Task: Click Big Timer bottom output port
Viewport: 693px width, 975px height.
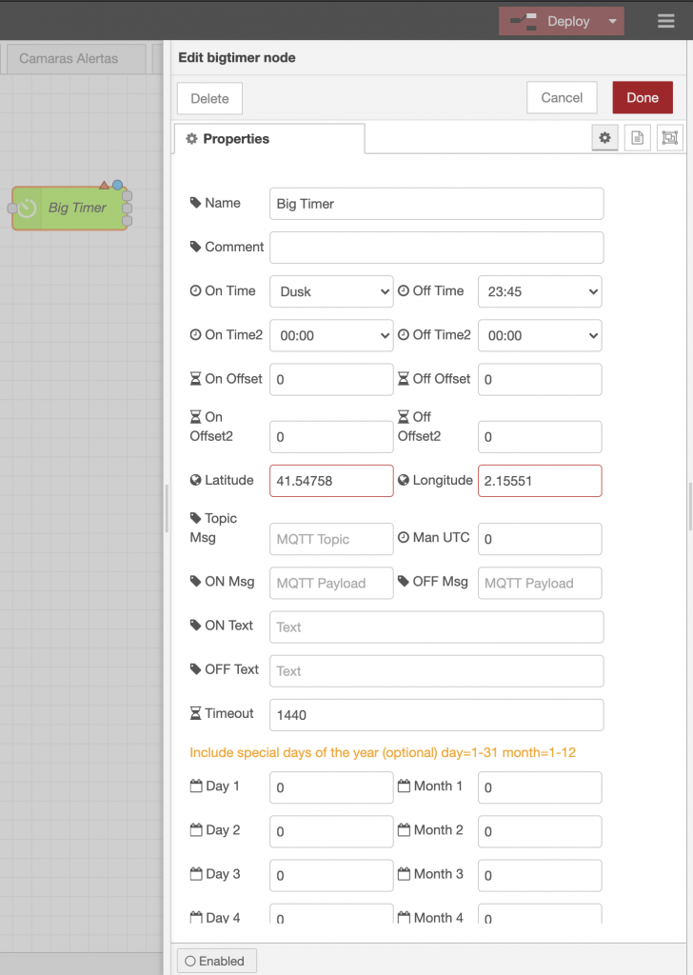Action: click(x=128, y=221)
